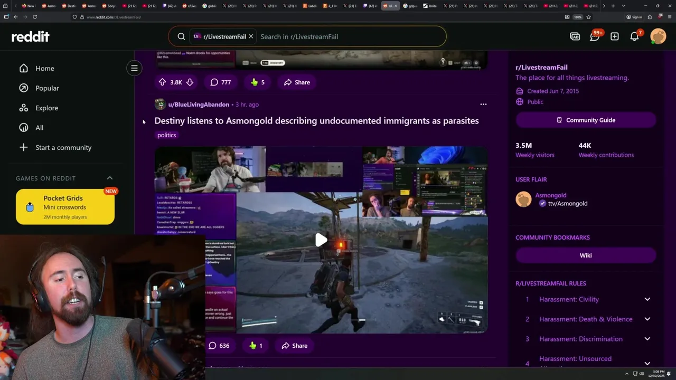Open the notifications bell icon
Screen dimensions: 676x380
point(635,36)
